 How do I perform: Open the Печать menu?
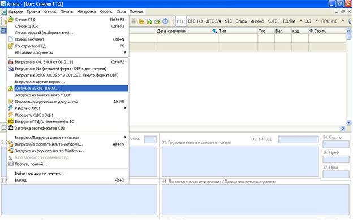click(x=67, y=12)
